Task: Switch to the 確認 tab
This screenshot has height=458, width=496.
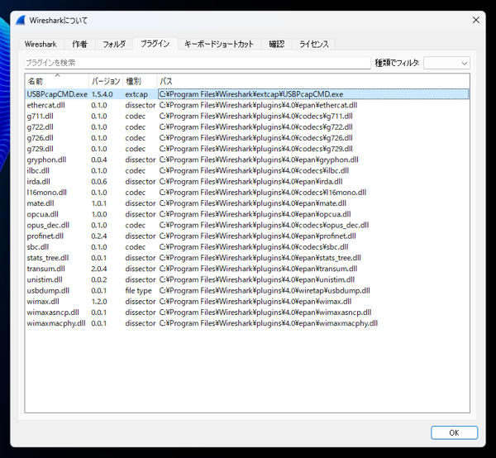Action: (276, 44)
